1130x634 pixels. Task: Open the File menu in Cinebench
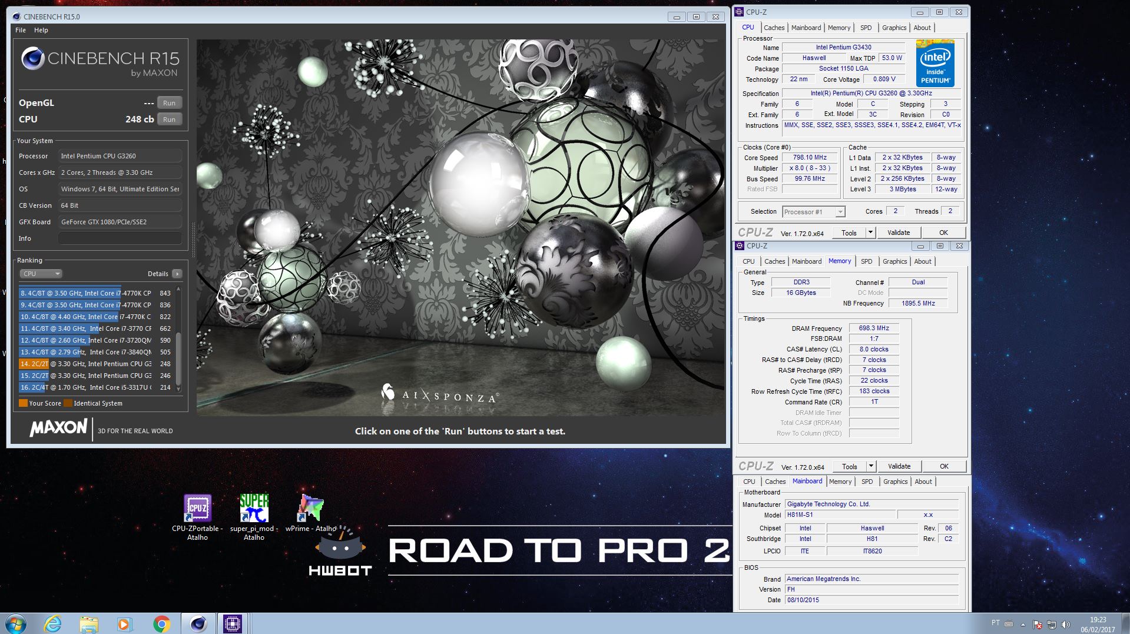pos(21,30)
